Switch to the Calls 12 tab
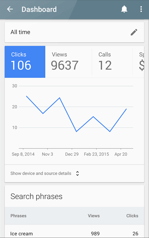The height and width of the screenshot is (238, 149). point(112,62)
